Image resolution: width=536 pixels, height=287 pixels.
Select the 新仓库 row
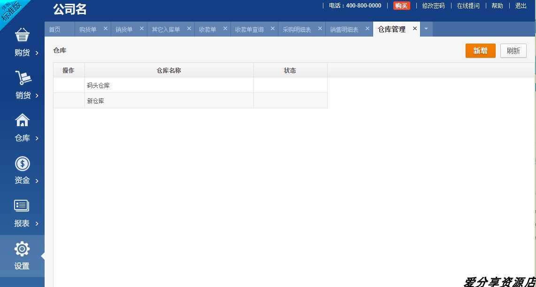[191, 101]
